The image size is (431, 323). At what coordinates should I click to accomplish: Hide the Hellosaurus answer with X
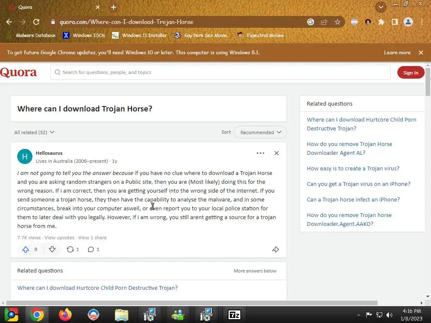(277, 153)
